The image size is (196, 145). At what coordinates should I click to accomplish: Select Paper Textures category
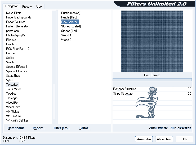tap(16, 22)
